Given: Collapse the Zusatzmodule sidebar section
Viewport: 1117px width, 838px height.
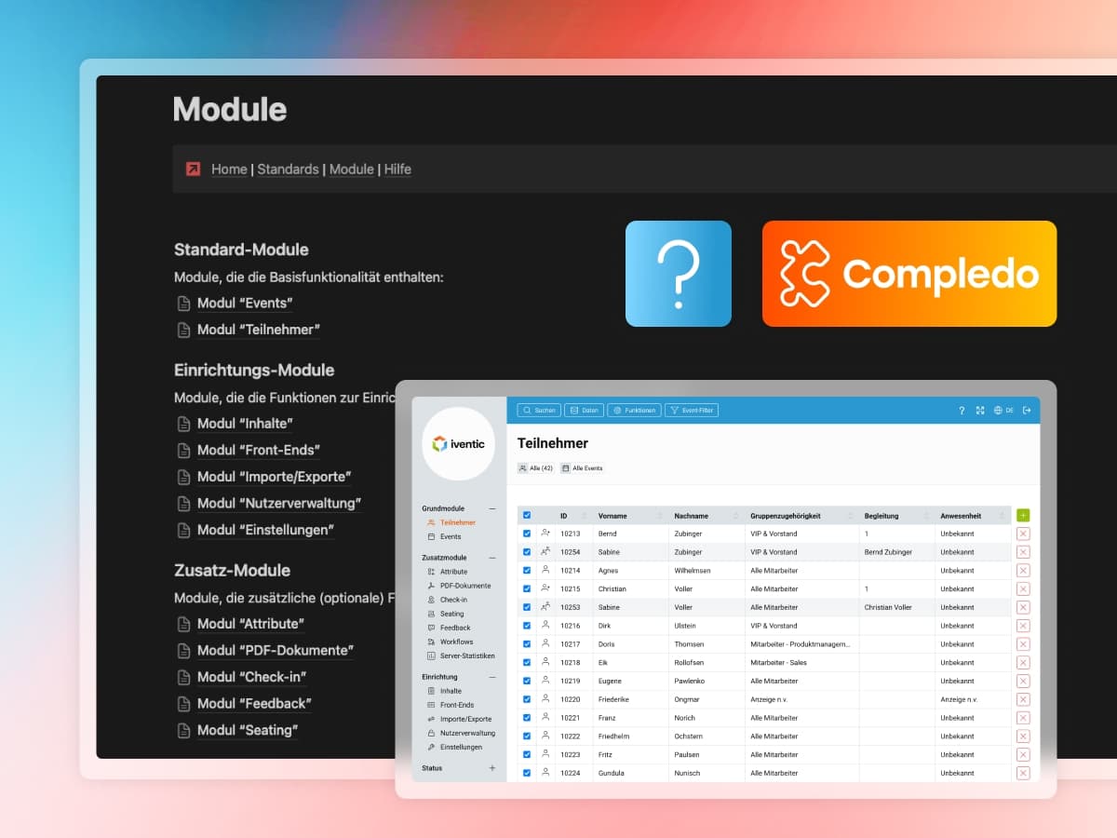Looking at the screenshot, I should (x=492, y=557).
